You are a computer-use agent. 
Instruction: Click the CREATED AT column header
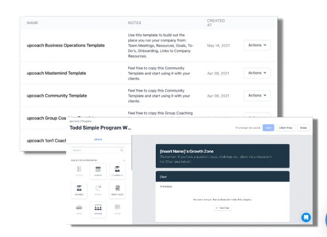tap(216, 23)
